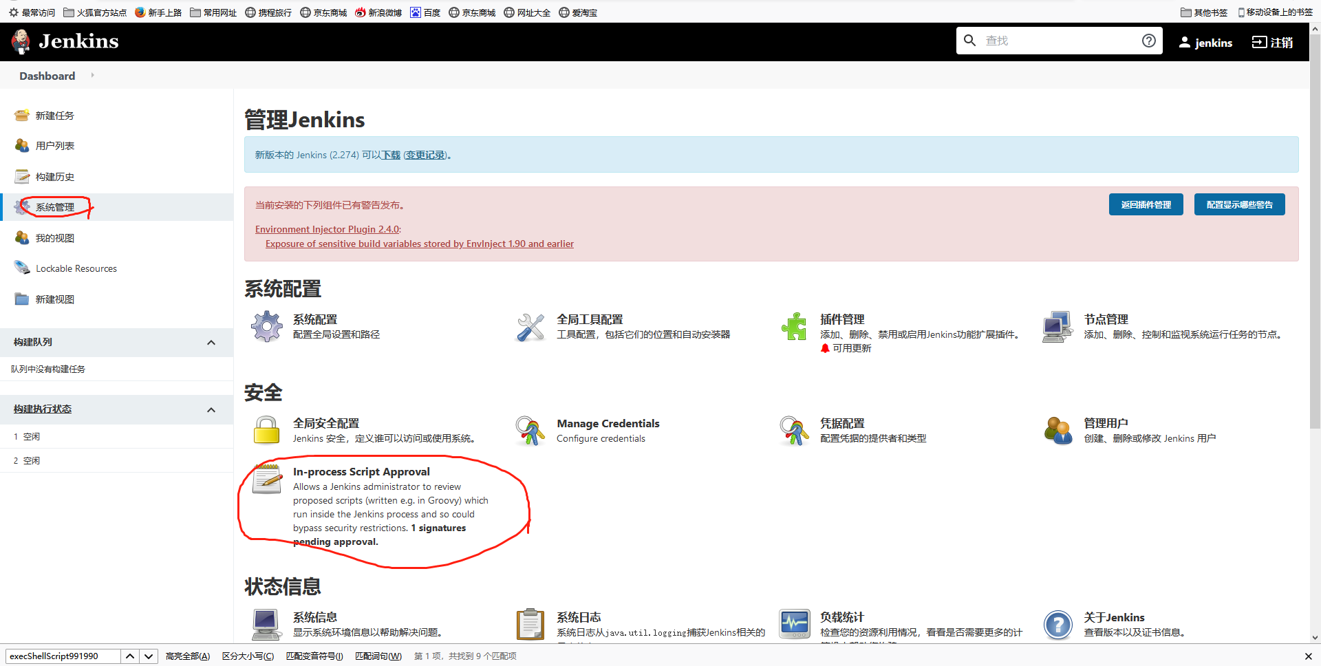Click inside the 查找 search field

point(1060,41)
